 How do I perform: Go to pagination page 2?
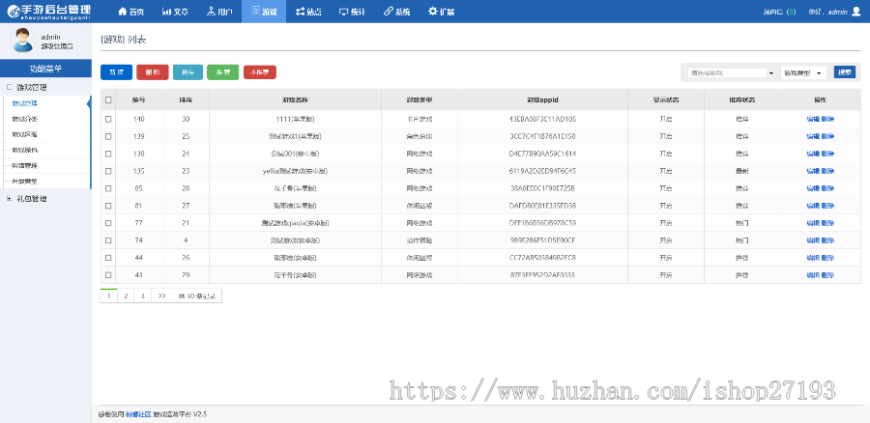(126, 296)
